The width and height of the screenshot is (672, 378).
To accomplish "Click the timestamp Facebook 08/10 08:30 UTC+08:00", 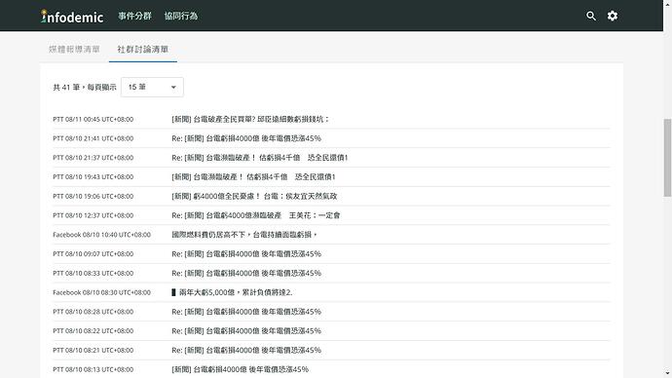I will tap(101, 292).
